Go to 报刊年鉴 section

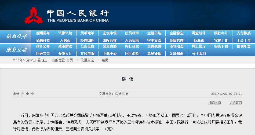pyautogui.click(x=244, y=46)
